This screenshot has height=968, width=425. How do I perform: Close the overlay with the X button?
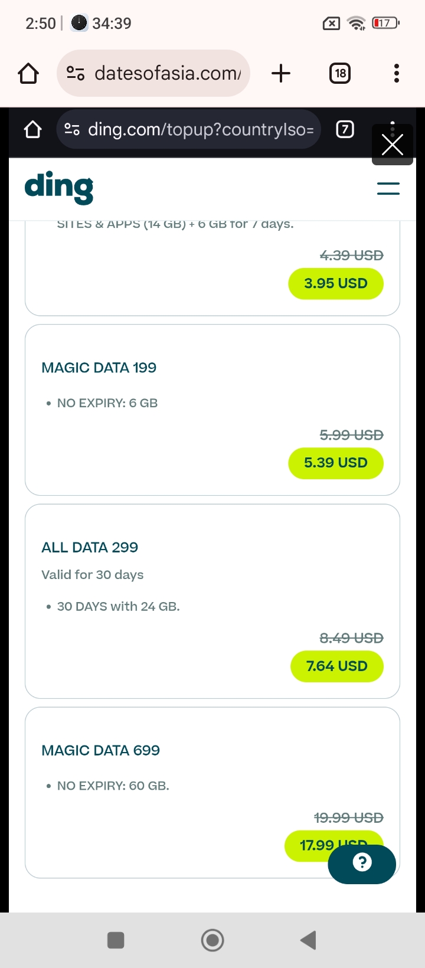(393, 145)
